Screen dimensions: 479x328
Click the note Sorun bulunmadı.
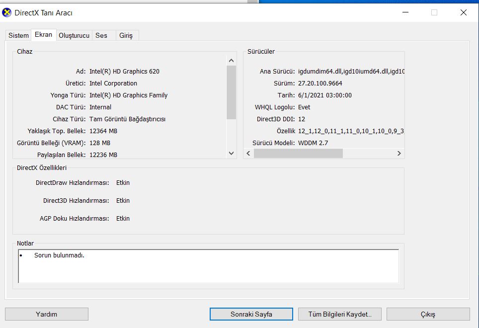(59, 255)
